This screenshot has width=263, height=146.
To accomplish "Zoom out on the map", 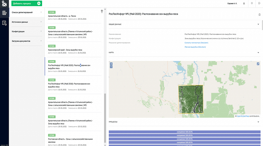I will (111, 67).
